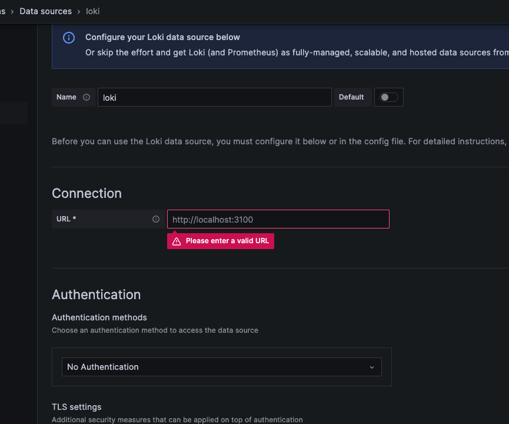Click the info icon next to Name

point(87,97)
